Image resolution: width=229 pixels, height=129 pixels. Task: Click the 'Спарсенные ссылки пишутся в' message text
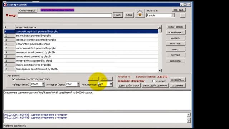pyautogui.click(x=48, y=92)
